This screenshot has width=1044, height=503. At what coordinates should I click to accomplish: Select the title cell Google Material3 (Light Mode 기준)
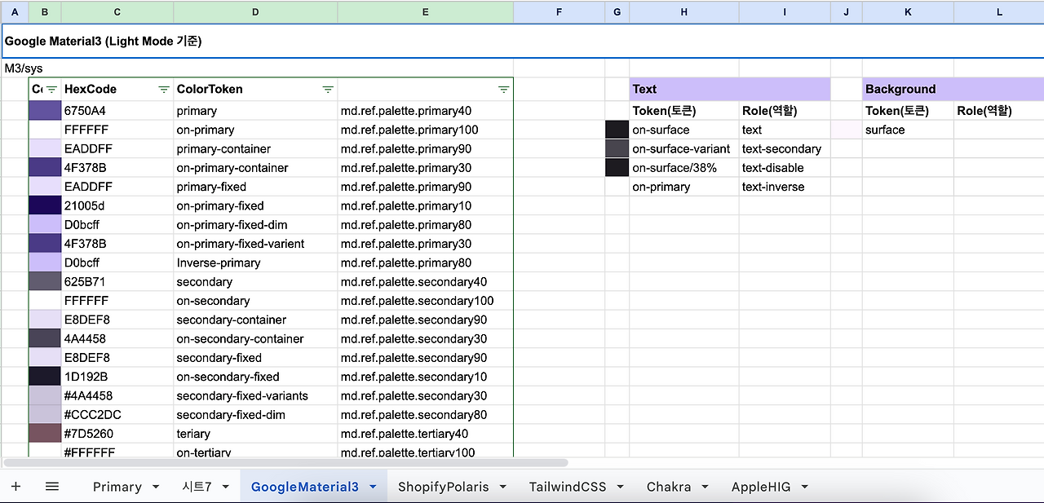click(522, 41)
